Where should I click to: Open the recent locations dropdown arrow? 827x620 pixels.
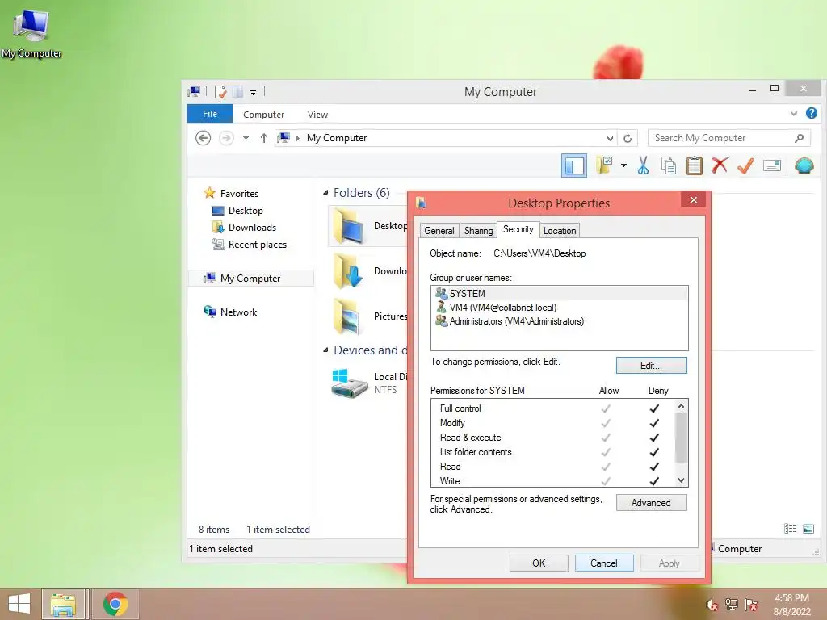246,138
